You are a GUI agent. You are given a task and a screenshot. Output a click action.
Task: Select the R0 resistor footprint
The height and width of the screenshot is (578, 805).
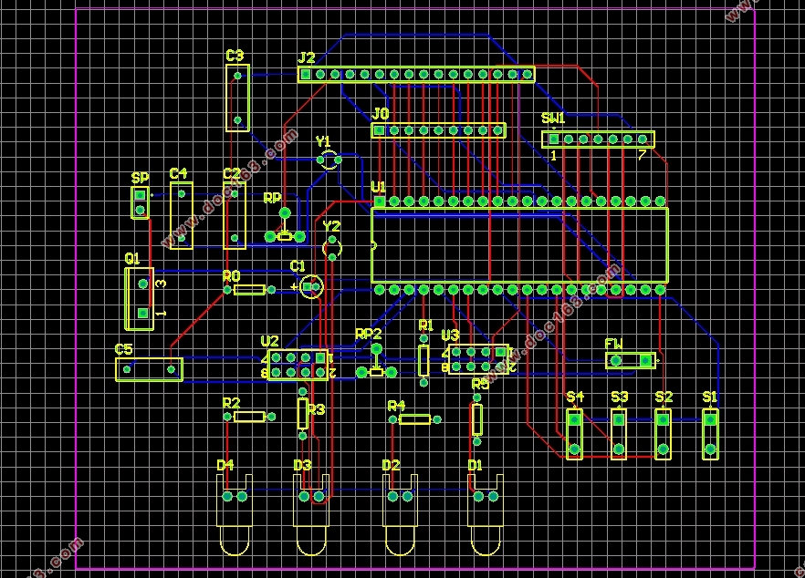[x=249, y=290]
